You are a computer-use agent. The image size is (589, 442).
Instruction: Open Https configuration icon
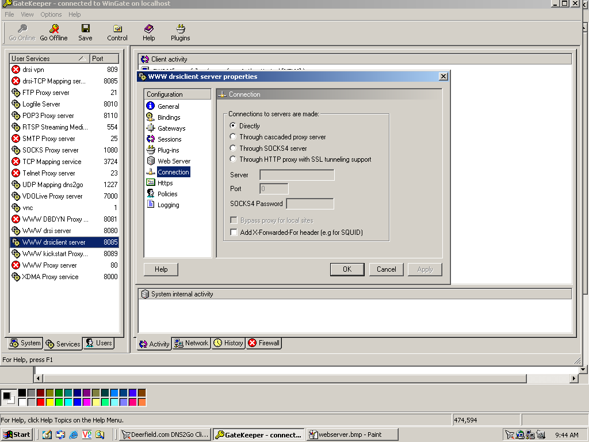point(150,182)
